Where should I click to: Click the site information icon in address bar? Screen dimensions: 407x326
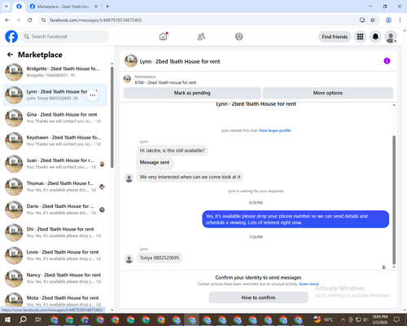43,20
